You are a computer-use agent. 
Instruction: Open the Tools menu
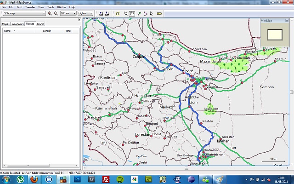pyautogui.click(x=51, y=7)
